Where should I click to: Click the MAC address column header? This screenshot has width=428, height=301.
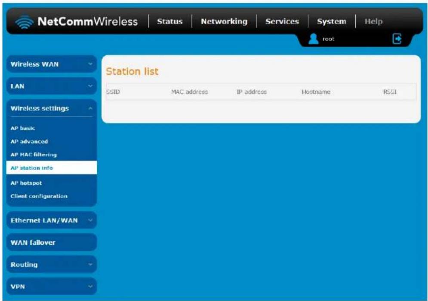click(x=190, y=92)
